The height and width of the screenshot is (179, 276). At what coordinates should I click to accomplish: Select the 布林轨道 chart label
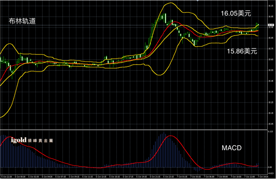pyautogui.click(x=22, y=21)
